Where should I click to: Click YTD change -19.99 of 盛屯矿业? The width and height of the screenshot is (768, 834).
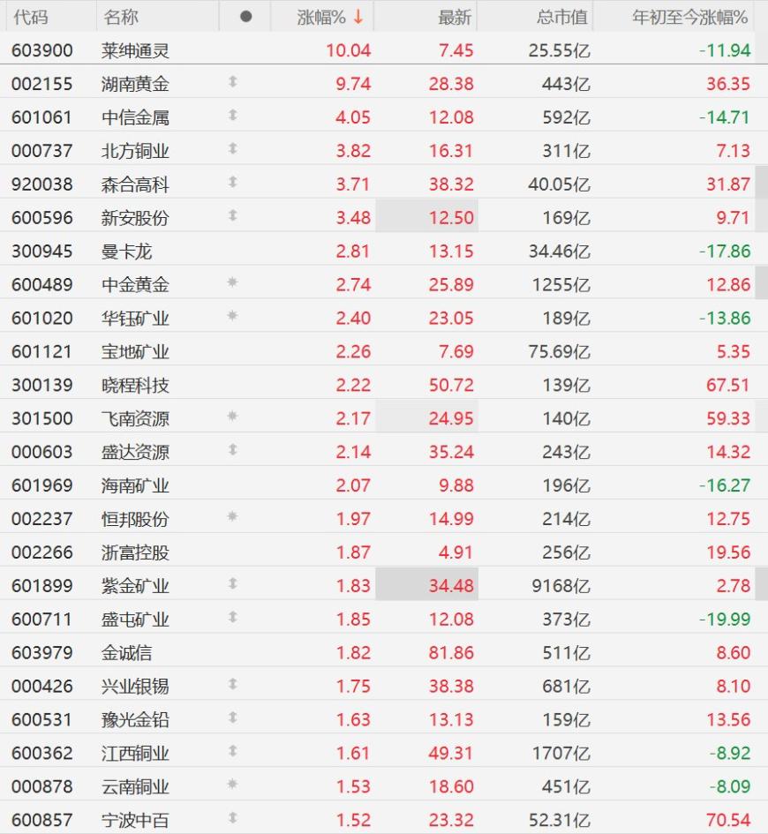coord(725,620)
